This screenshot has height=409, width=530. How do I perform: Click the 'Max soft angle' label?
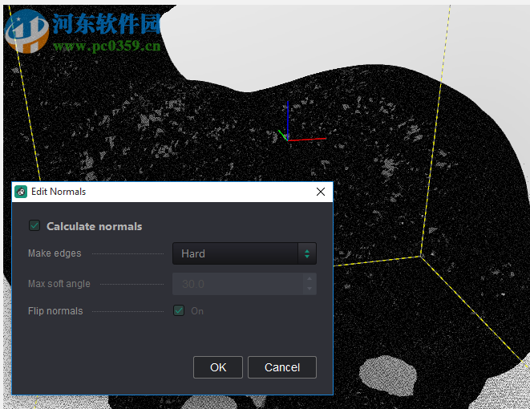pyautogui.click(x=59, y=284)
